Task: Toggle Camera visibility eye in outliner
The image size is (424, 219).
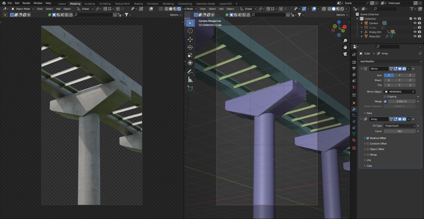Action: click(x=415, y=23)
